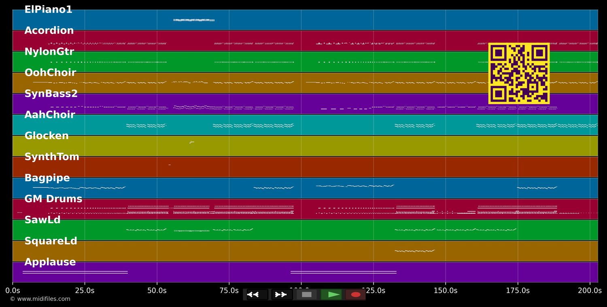Select the SynBass2 track label
Viewport: 607px width, 307px height.
51,94
